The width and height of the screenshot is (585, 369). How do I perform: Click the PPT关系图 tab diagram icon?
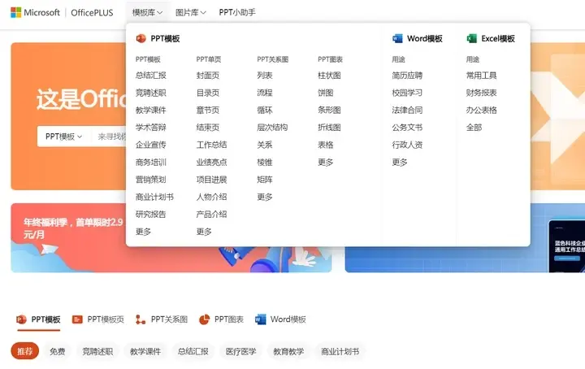[141, 319]
